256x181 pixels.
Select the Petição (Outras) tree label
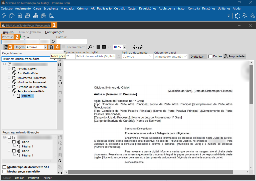pos(28,69)
